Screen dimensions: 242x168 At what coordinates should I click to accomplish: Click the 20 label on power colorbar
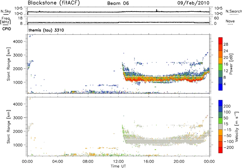[226, 58]
